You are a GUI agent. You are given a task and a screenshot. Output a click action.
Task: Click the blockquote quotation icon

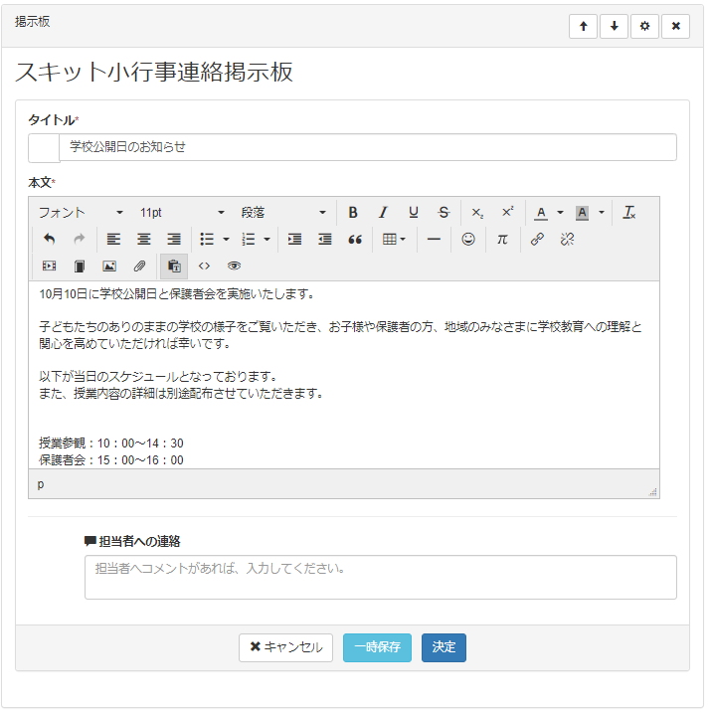(355, 240)
